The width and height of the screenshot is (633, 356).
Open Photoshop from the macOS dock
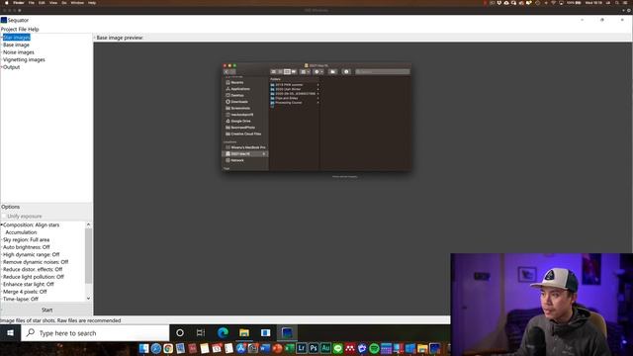(314, 348)
